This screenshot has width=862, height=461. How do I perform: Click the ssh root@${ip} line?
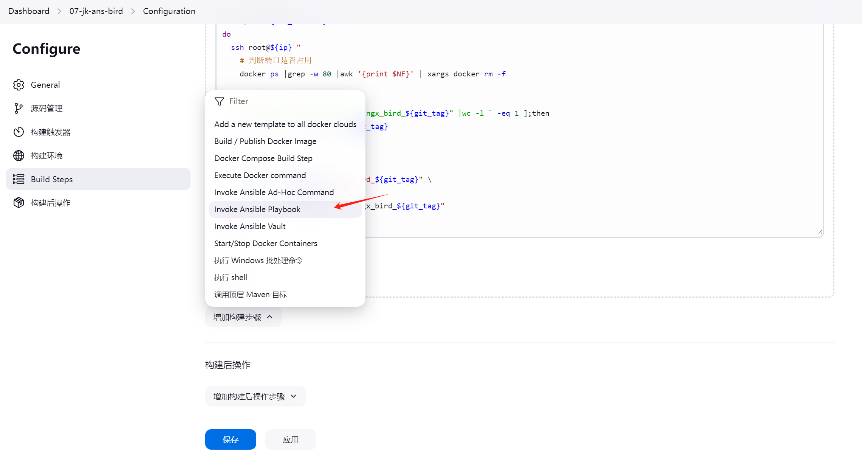(266, 47)
